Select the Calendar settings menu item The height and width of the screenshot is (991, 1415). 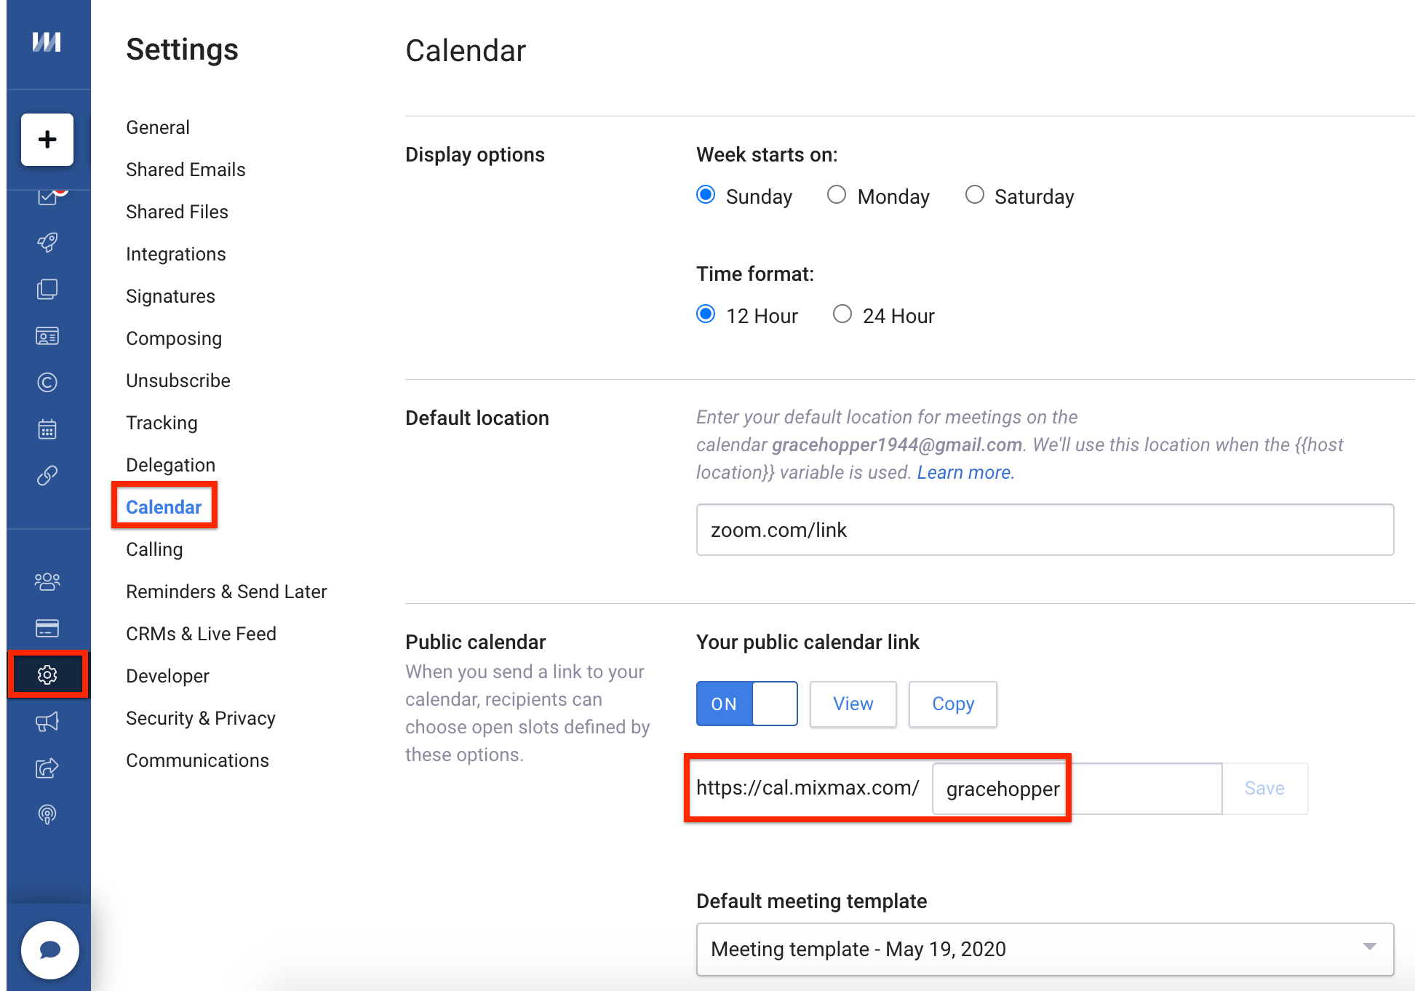164,507
